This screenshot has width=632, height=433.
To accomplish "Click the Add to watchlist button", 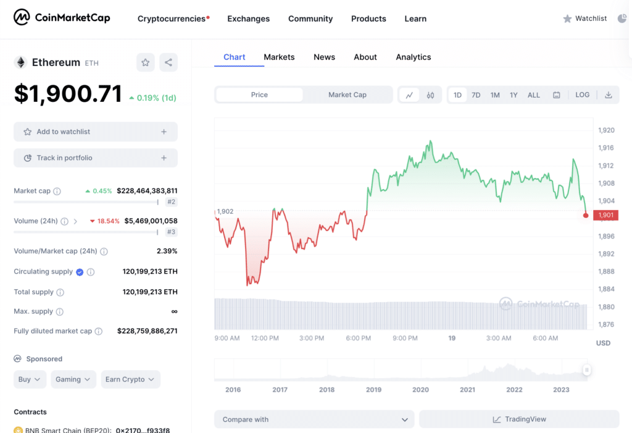I will pyautogui.click(x=96, y=132).
